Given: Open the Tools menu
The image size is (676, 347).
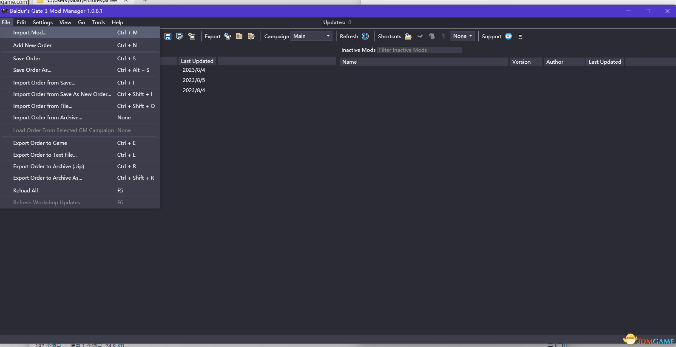Looking at the screenshot, I should 98,23.
